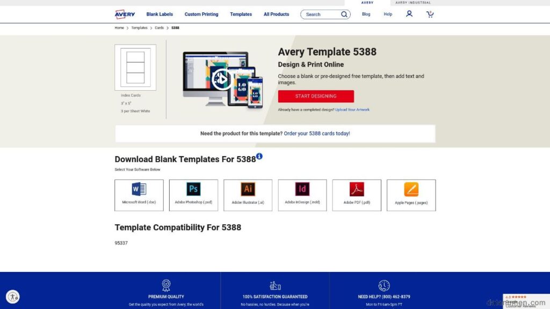Open the accessibility widget icon
Viewport: 550px width, 309px height.
pos(13,296)
